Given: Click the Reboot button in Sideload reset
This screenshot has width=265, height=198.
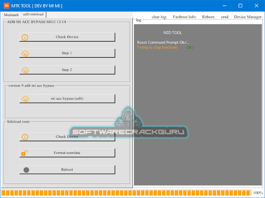Looking at the screenshot, I should click(67, 170).
